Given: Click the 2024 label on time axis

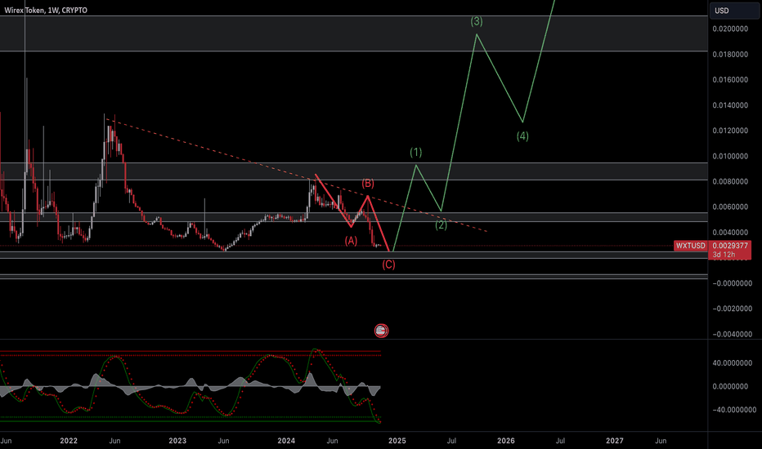Looking at the screenshot, I should (x=286, y=441).
